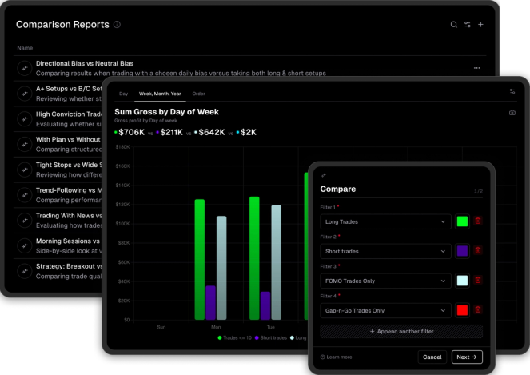Open three-dot menu for Directional Bias report
The image size is (530, 375).
(476, 68)
